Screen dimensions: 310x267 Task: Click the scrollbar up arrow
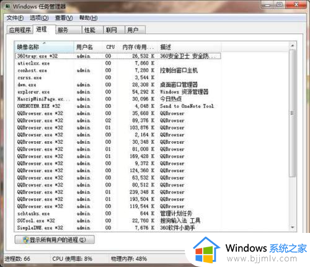[293, 45]
